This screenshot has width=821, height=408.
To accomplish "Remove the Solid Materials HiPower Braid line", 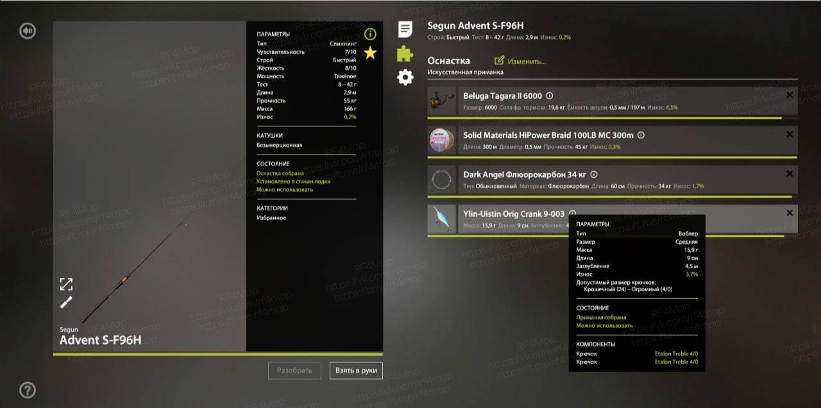I will (790, 134).
